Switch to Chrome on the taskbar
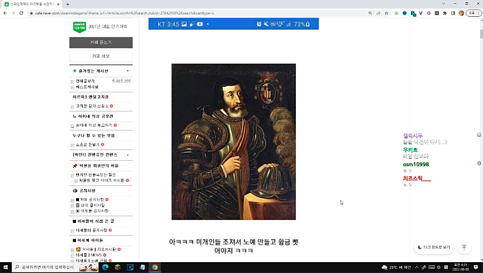 pos(155,267)
